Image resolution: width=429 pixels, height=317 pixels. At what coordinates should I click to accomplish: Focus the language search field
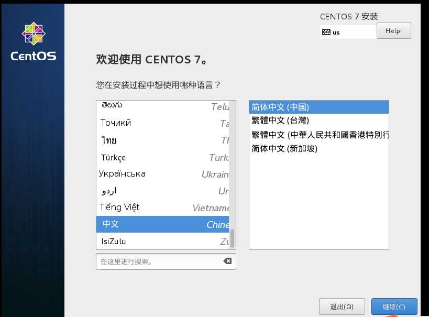click(x=166, y=261)
